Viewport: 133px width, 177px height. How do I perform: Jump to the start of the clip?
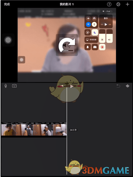[x=62, y=86]
